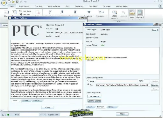Open the Constants pi icon
Viewport: 163px width, 118px height.
pyautogui.click(x=89, y=12)
